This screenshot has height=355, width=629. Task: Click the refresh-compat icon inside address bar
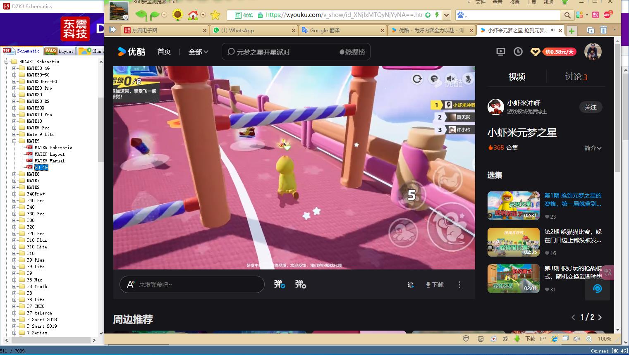pyautogui.click(x=428, y=15)
